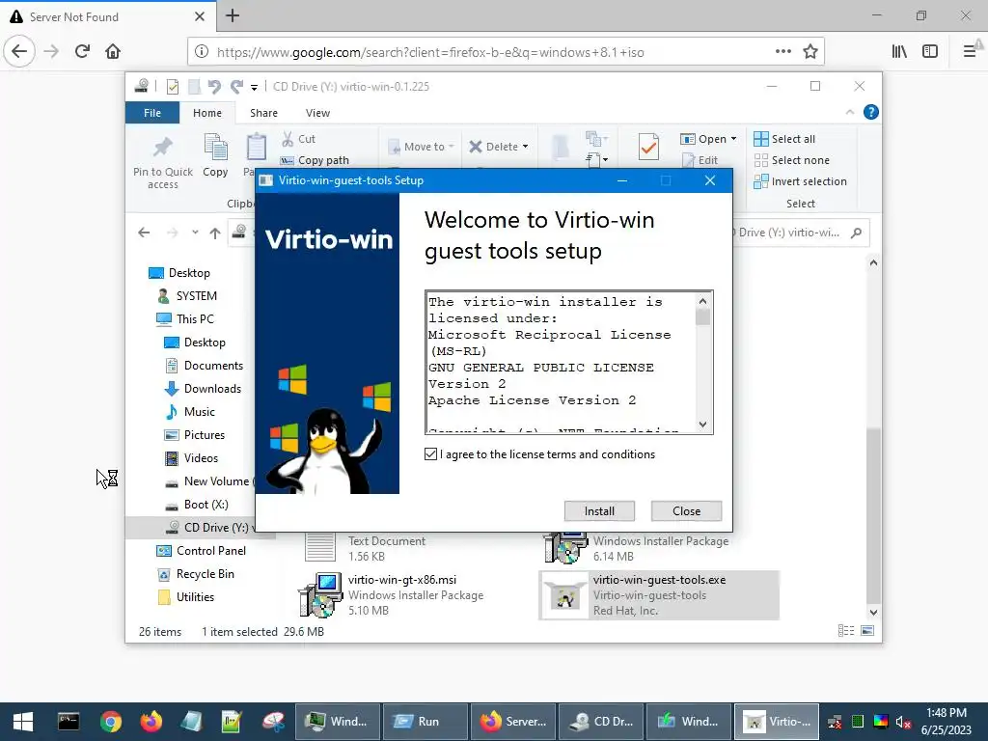
Task: Select Music in navigation tree
Action: click(190, 411)
